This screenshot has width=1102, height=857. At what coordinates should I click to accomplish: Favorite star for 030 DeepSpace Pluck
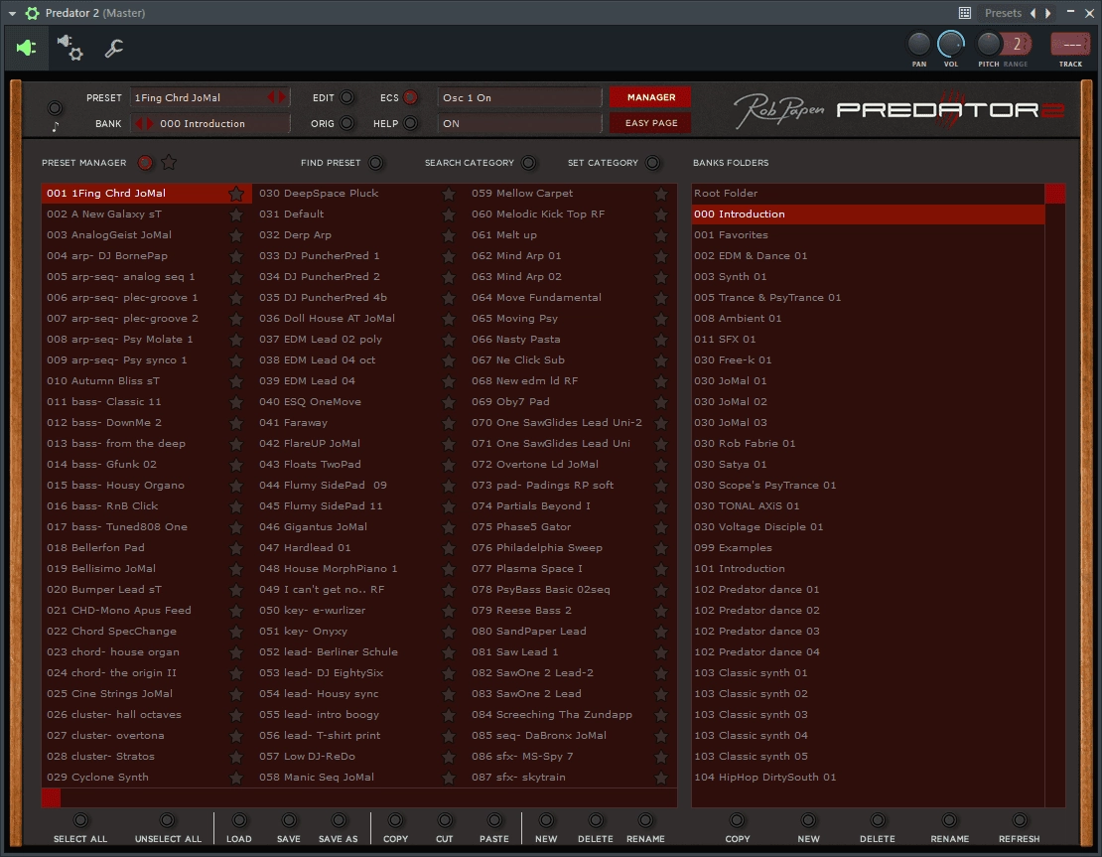449,194
